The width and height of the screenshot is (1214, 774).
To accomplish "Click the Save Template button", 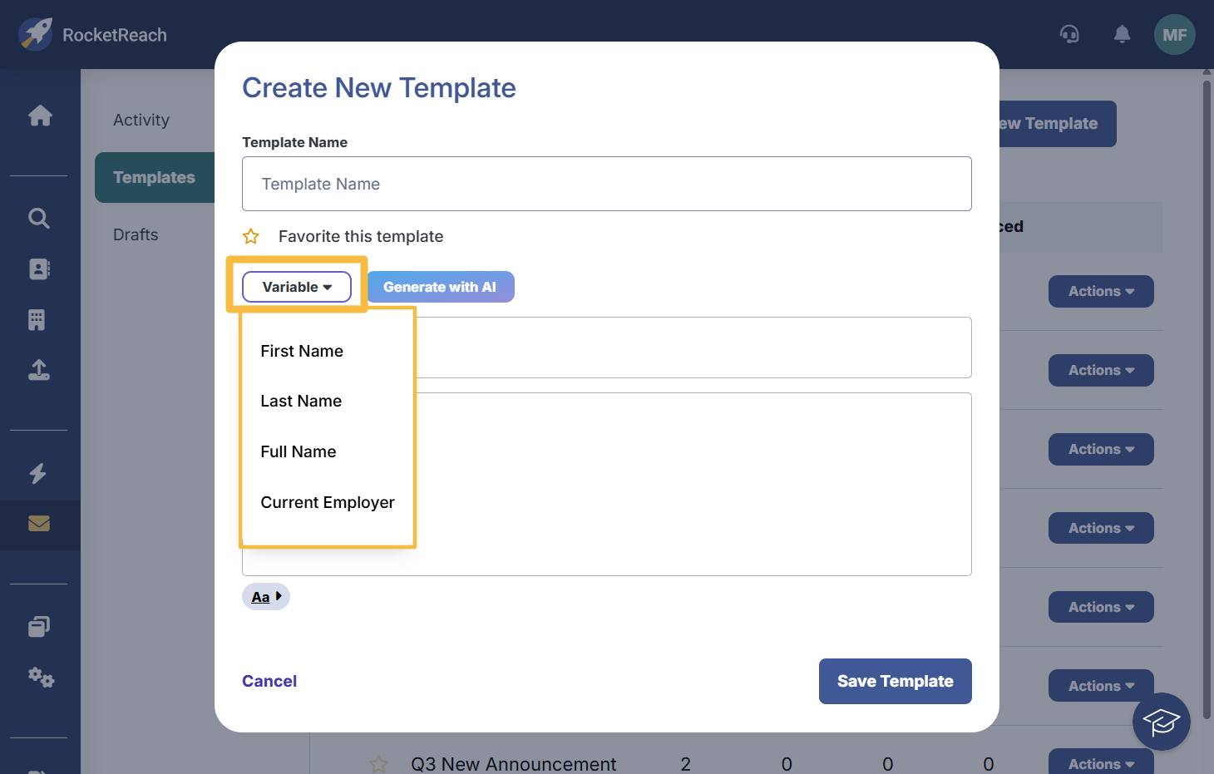I will click(895, 682).
